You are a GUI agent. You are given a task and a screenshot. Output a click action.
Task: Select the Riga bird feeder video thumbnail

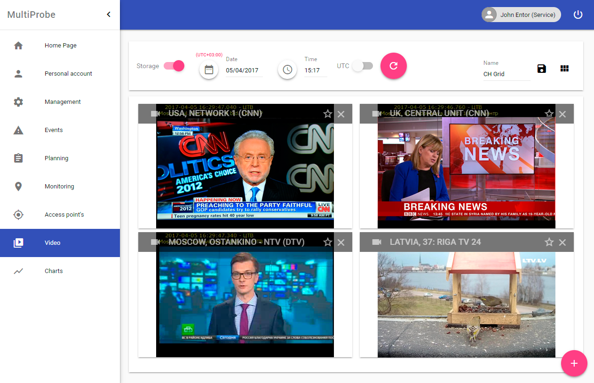click(467, 305)
